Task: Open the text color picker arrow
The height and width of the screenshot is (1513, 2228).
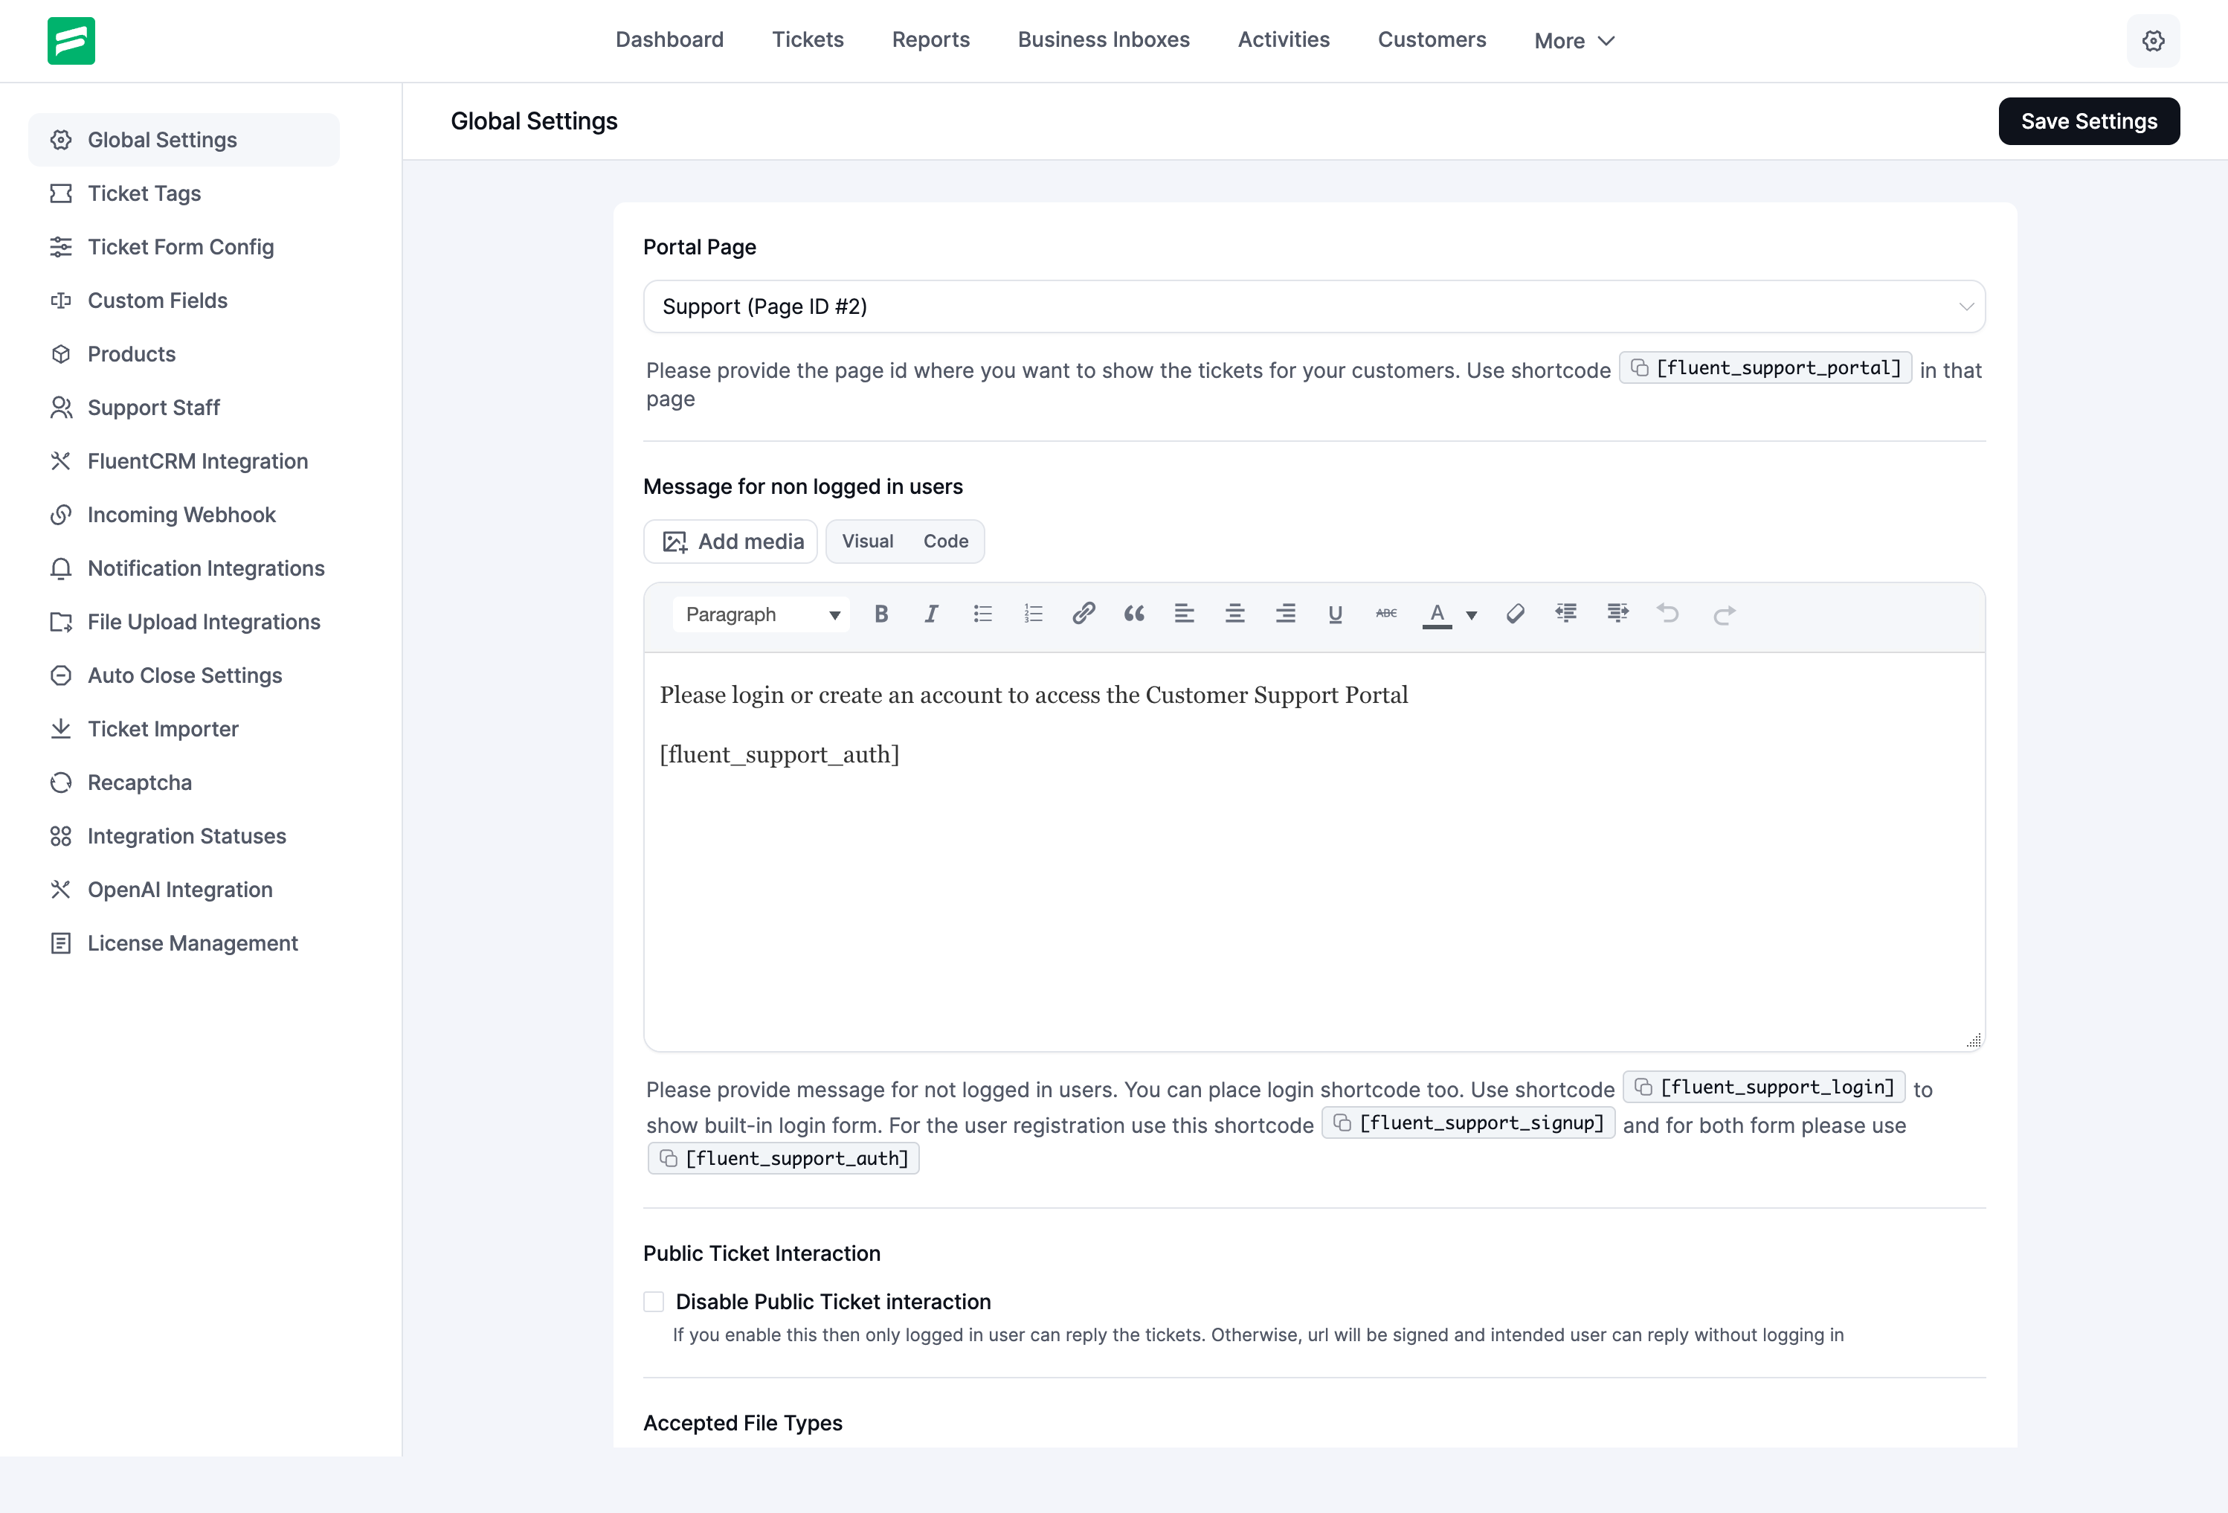Action: coord(1472,616)
